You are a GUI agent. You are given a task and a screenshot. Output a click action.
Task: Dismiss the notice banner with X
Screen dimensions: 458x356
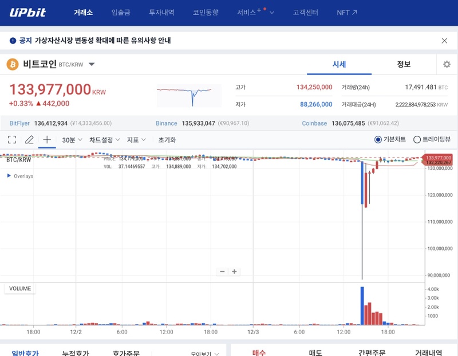(444, 41)
